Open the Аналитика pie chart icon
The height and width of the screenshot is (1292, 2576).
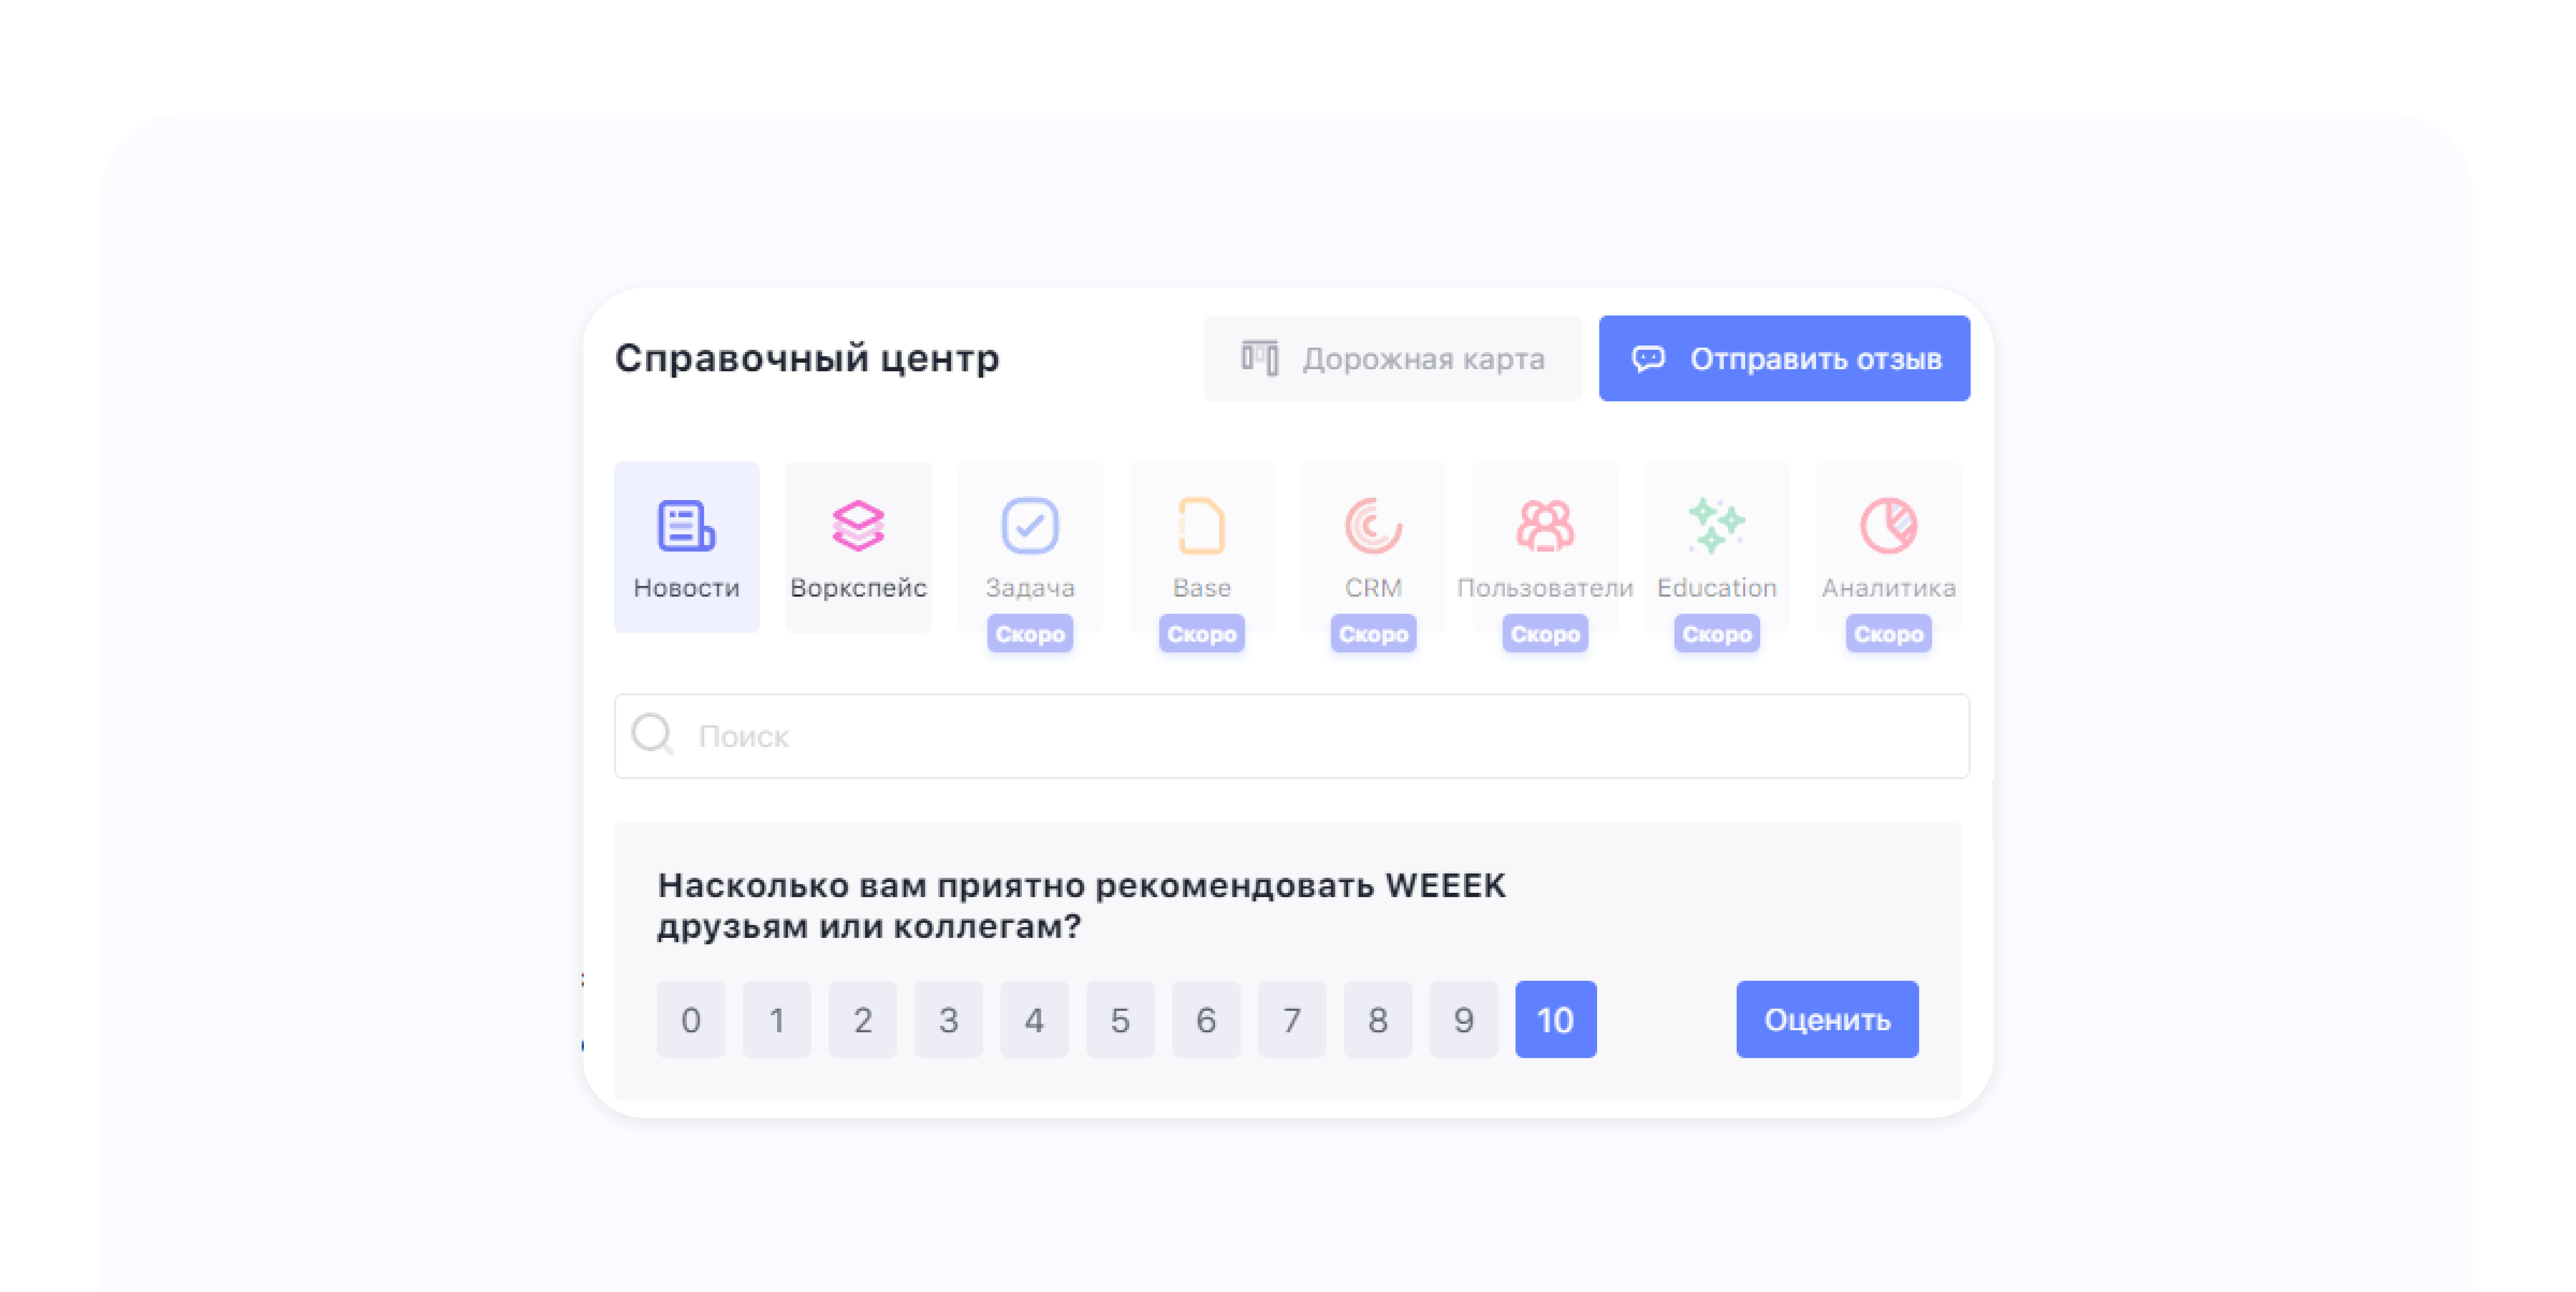pyautogui.click(x=1888, y=526)
